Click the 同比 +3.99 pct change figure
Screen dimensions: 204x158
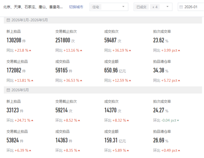[x=167, y=51]
